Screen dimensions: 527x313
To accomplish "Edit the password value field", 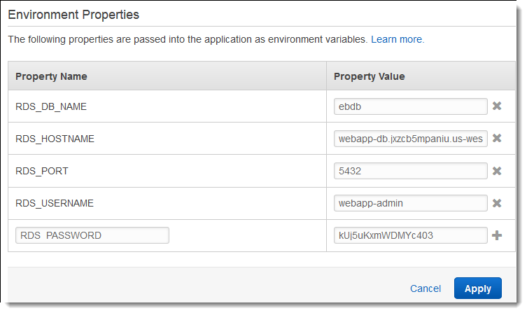I will [x=411, y=235].
